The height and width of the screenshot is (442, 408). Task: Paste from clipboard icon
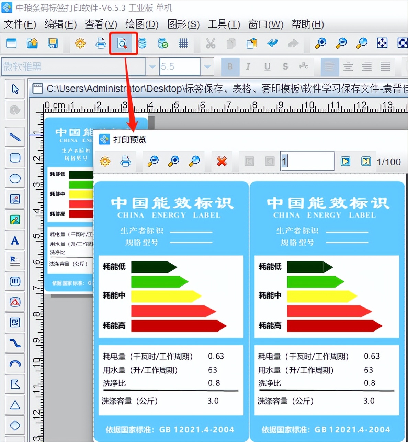[252, 43]
